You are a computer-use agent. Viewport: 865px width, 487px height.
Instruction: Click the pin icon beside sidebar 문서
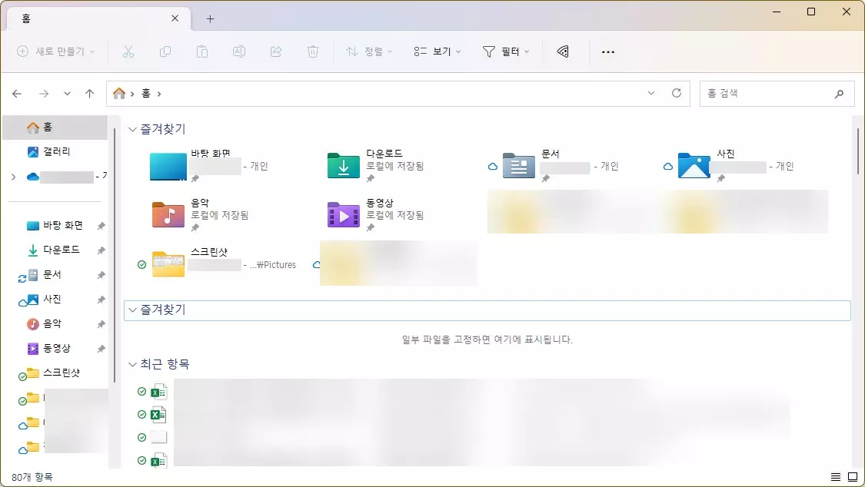point(101,275)
